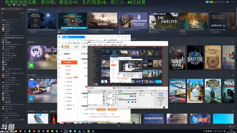
Task: Switch Steam library to grid collections view
Action: (x=23, y=9)
